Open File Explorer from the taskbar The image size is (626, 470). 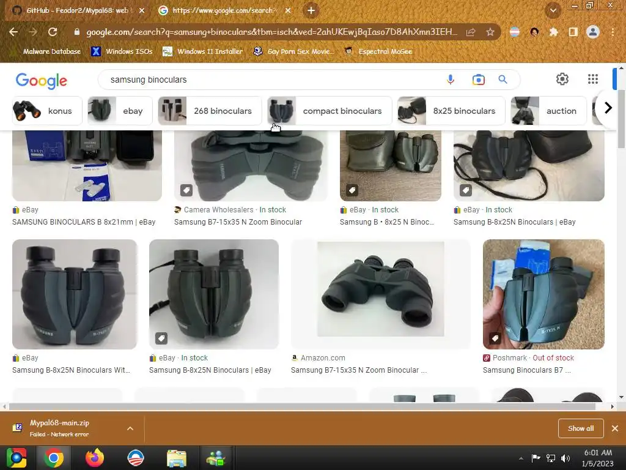click(176, 458)
